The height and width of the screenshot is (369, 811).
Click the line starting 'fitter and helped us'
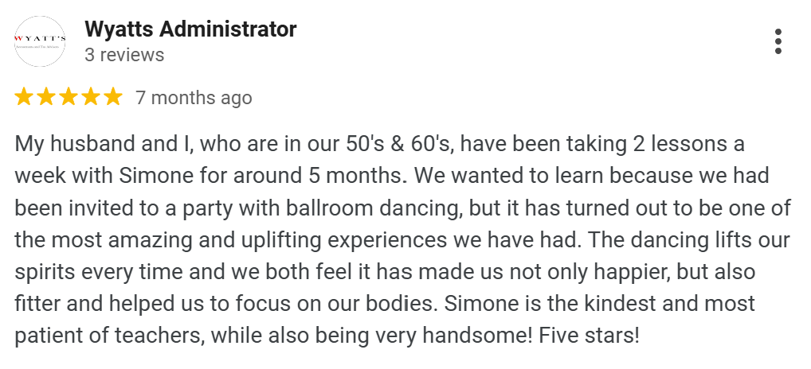385,304
